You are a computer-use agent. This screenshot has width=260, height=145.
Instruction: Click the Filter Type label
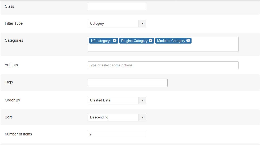(x=14, y=23)
